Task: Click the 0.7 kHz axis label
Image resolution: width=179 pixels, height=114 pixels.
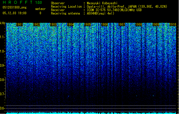Action: click(2, 94)
